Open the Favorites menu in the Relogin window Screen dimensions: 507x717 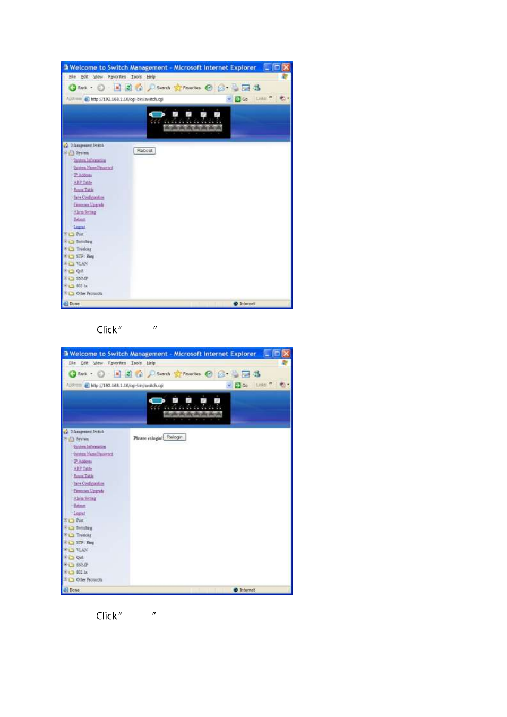coord(117,363)
